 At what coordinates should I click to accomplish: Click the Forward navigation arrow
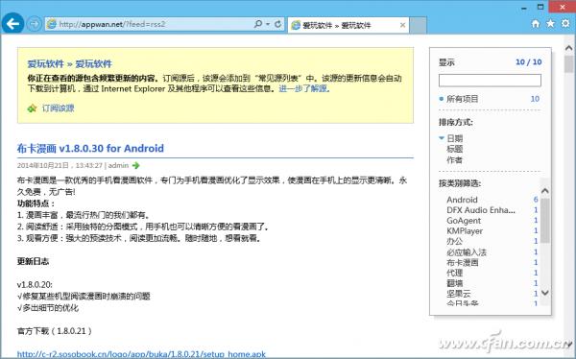coord(35,24)
